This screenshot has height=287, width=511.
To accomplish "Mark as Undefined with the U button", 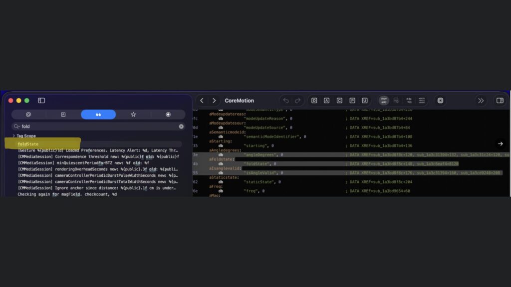I will (365, 101).
